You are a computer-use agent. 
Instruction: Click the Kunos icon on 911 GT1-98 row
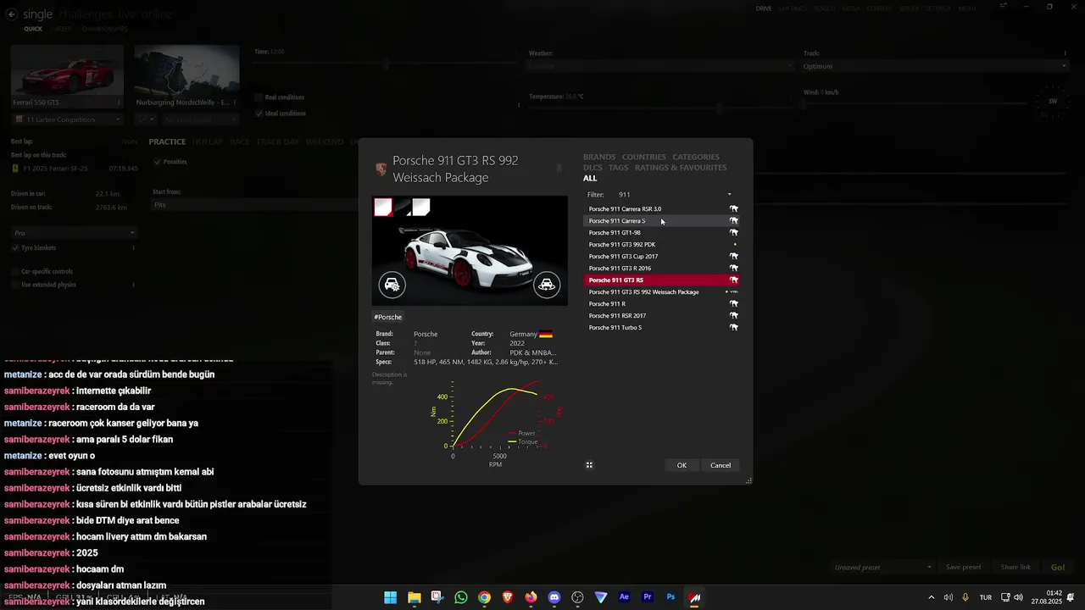click(734, 233)
